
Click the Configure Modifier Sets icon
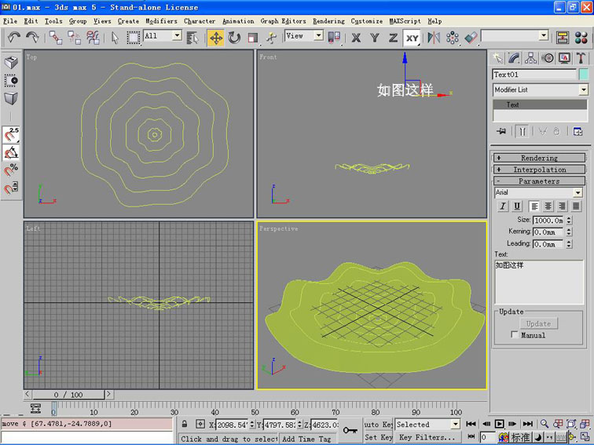click(x=577, y=131)
